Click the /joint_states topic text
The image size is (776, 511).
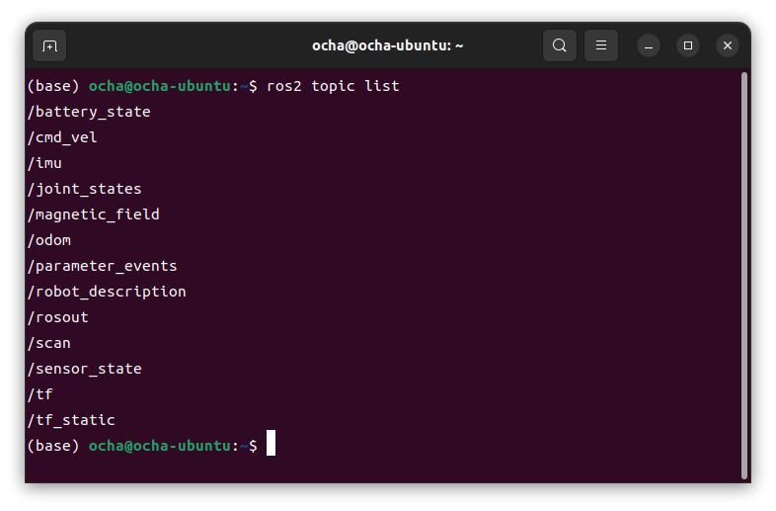click(x=85, y=189)
